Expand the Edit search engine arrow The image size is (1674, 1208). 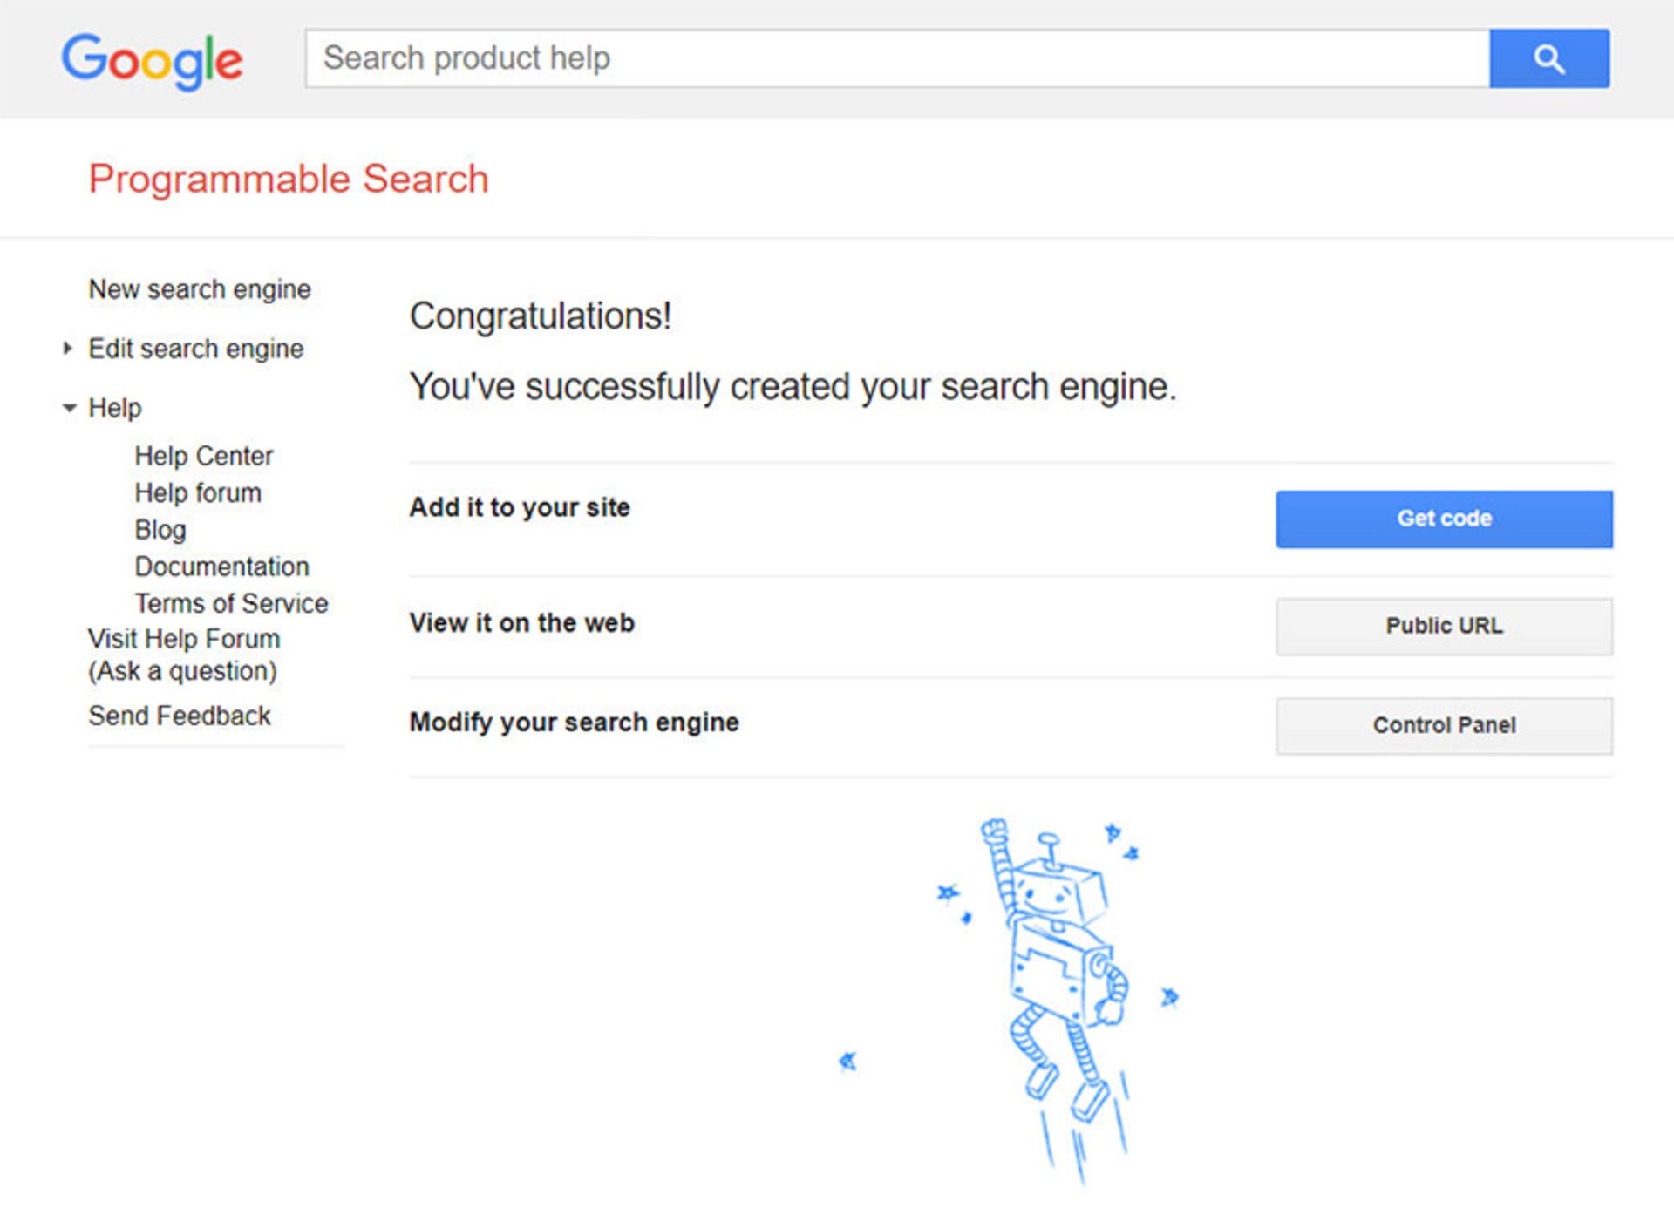pyautogui.click(x=68, y=349)
